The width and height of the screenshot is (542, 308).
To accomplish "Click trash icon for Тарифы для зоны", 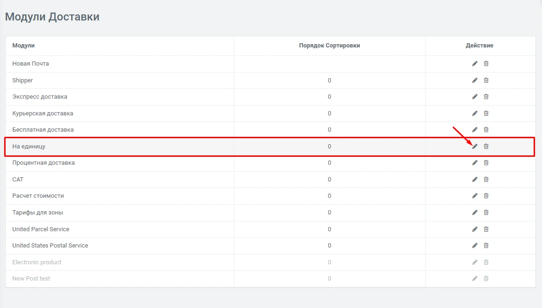I will 486,213.
